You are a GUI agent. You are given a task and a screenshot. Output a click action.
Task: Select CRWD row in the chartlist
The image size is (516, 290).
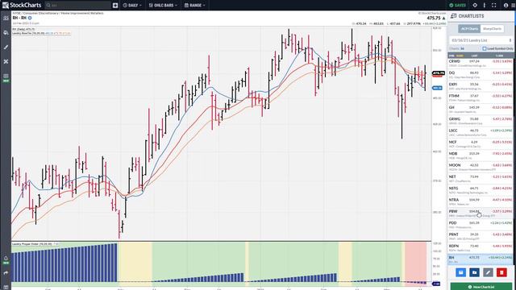[481, 63]
